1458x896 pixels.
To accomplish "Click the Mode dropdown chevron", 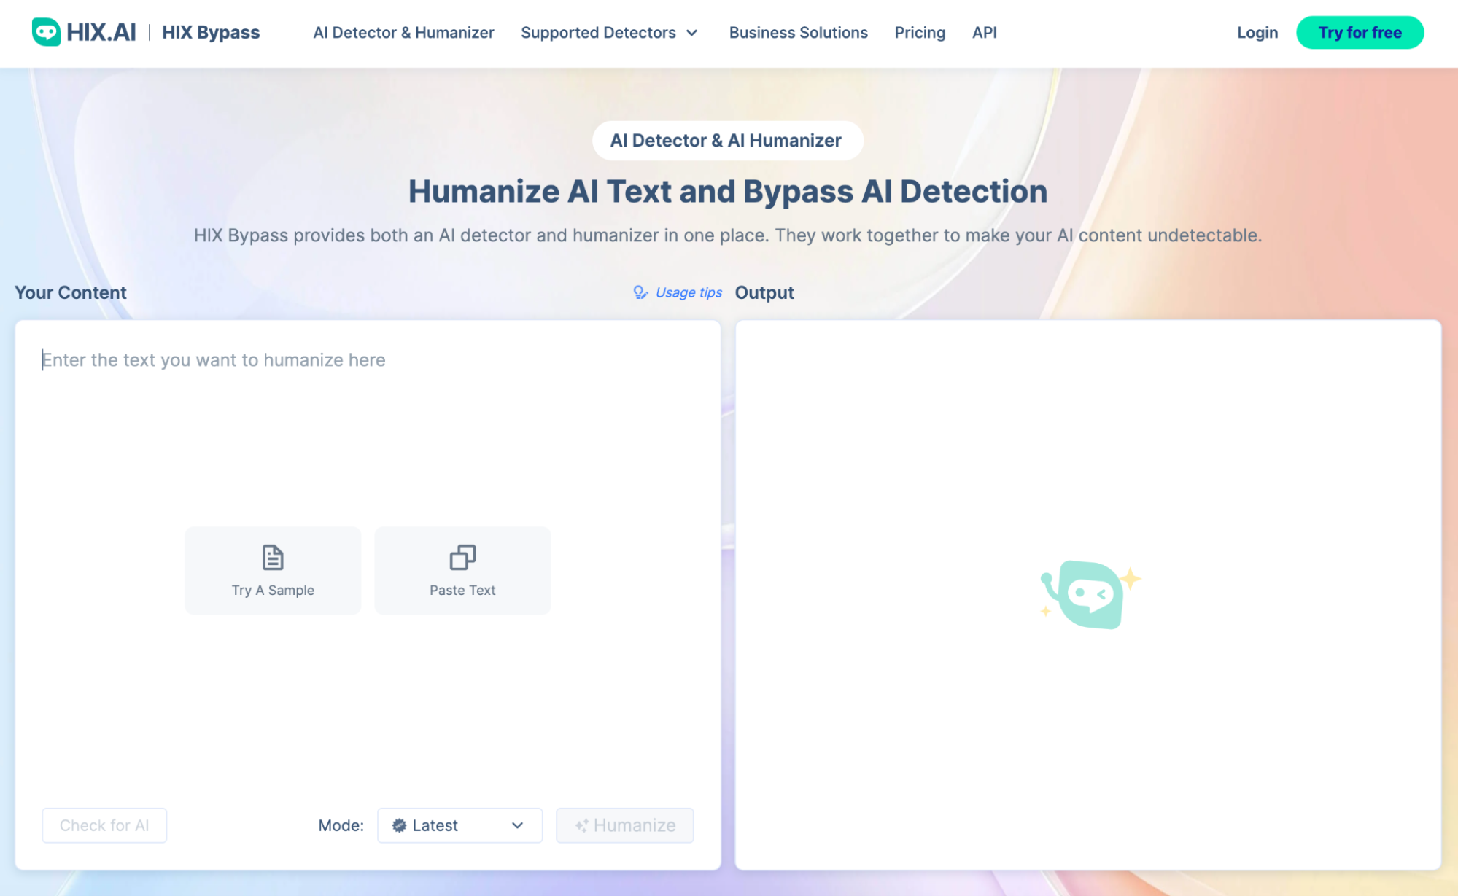I will click(x=517, y=825).
